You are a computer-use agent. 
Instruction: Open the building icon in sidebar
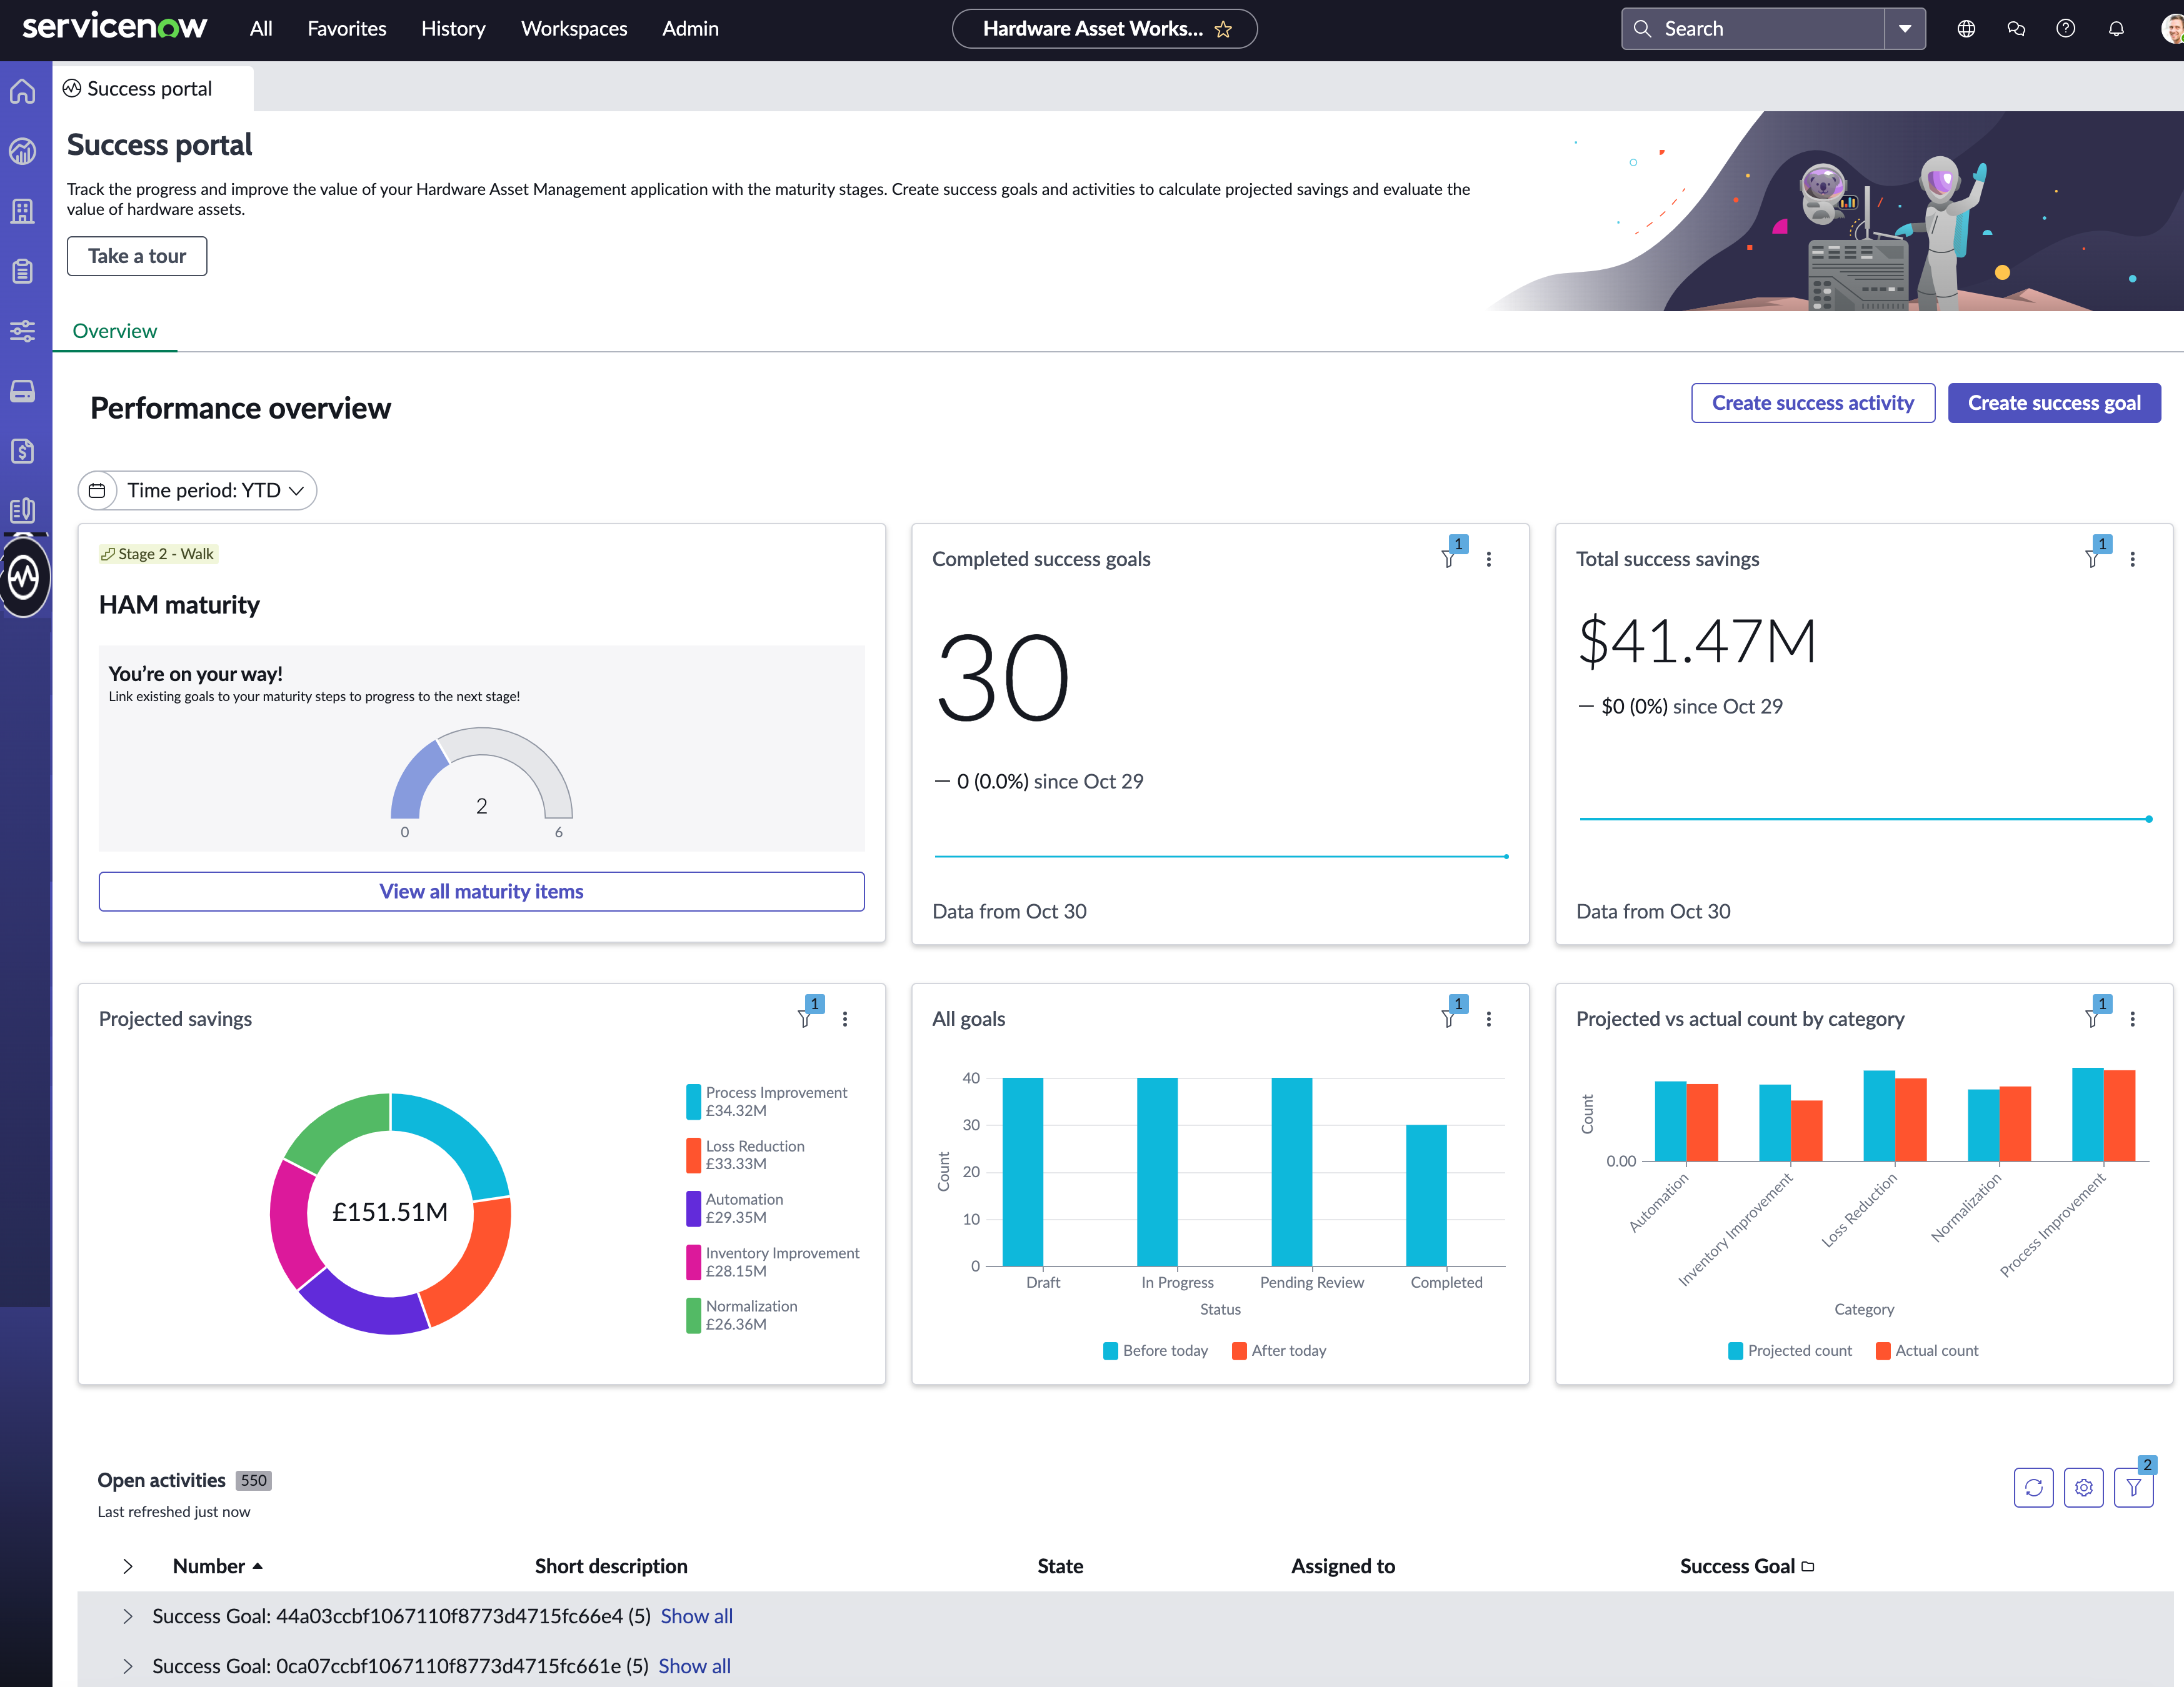(23, 211)
